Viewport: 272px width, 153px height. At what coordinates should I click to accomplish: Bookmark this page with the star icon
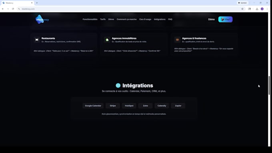point(242,9)
